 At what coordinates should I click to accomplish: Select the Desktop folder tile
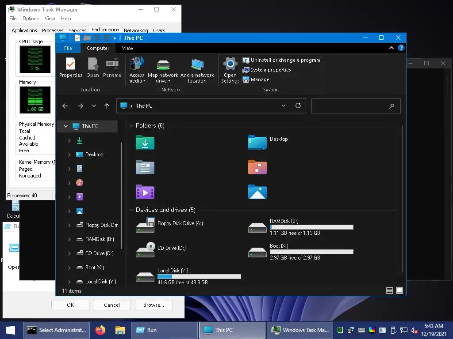(268, 143)
